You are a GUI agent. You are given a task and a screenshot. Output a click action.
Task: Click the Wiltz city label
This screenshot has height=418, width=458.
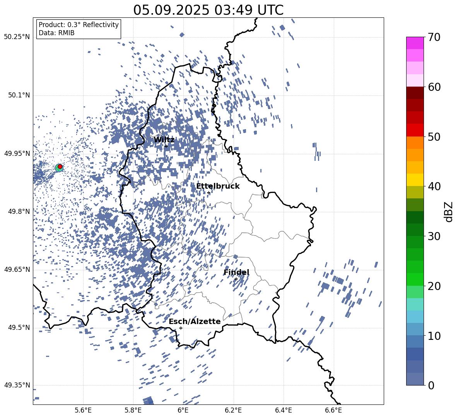164,140
